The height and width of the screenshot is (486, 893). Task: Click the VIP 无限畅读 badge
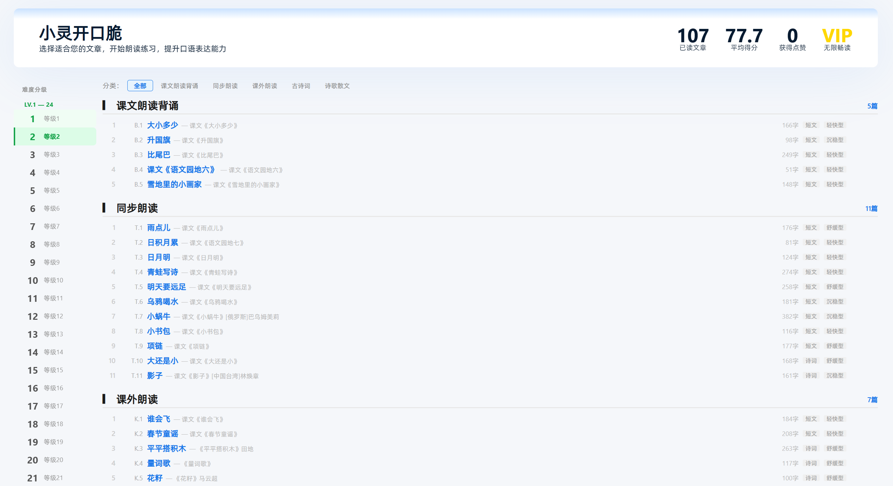point(837,39)
